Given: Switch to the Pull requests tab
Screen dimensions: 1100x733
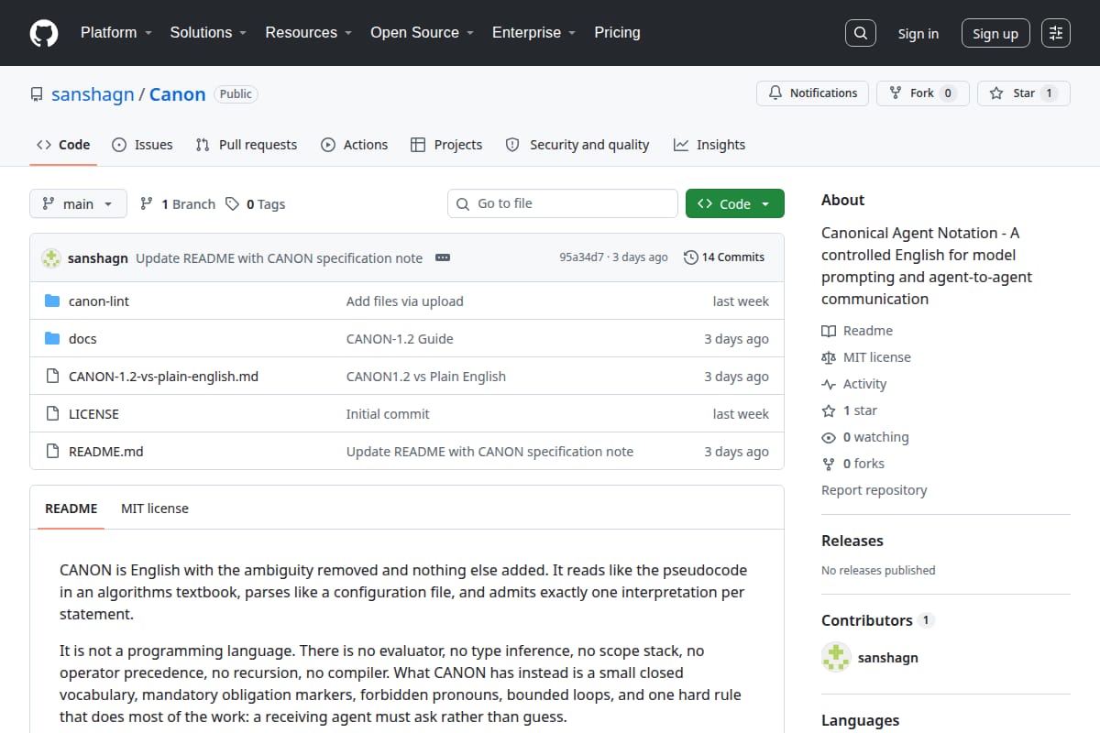Looking at the screenshot, I should pyautogui.click(x=247, y=145).
